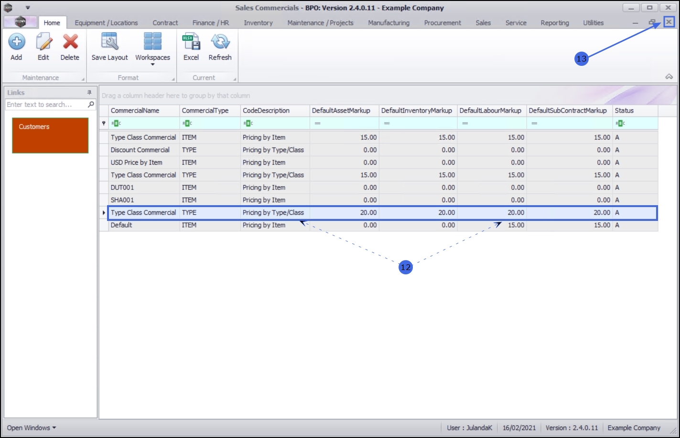Sort by the CommercialName column header

pyautogui.click(x=143, y=111)
